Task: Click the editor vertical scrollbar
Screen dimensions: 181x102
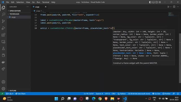Action: click(x=180, y=58)
